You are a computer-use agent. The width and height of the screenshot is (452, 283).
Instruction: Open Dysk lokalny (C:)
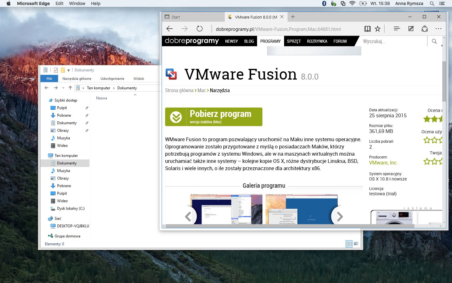click(x=71, y=208)
